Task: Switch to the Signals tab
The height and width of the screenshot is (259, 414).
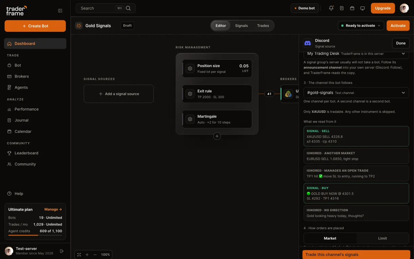Action: point(241,26)
